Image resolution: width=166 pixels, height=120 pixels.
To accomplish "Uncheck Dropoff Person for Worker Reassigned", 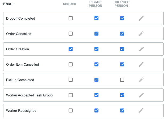I will (122, 110).
